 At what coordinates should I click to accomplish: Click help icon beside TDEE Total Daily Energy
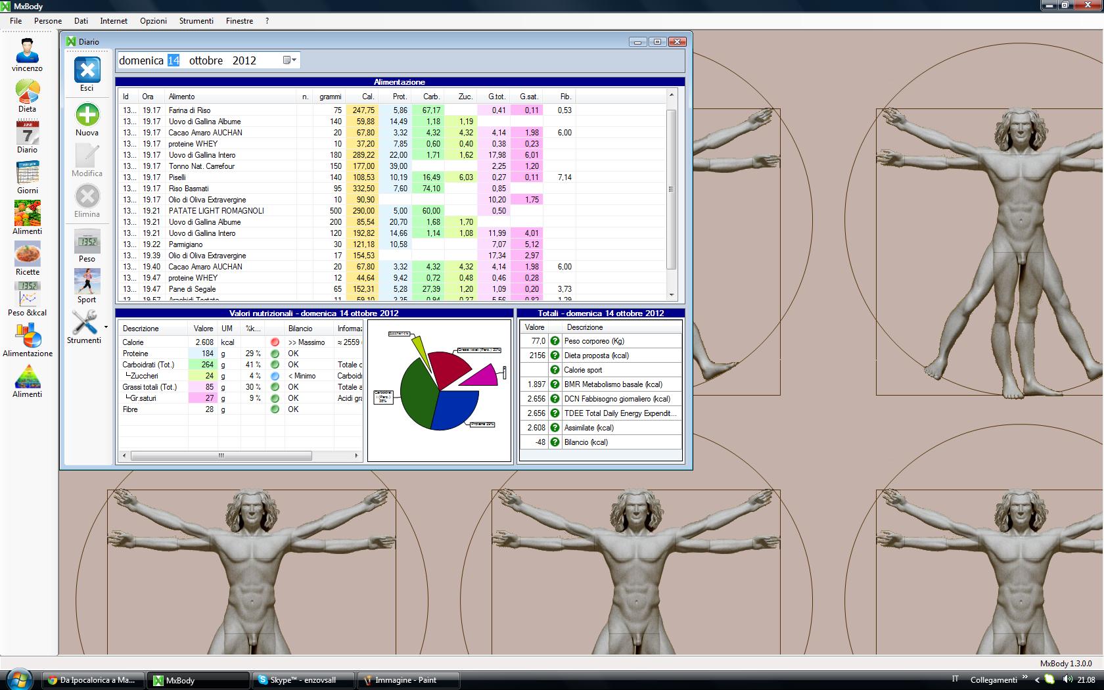[555, 413]
